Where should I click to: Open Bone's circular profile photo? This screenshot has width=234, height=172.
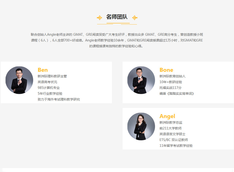click(x=141, y=80)
